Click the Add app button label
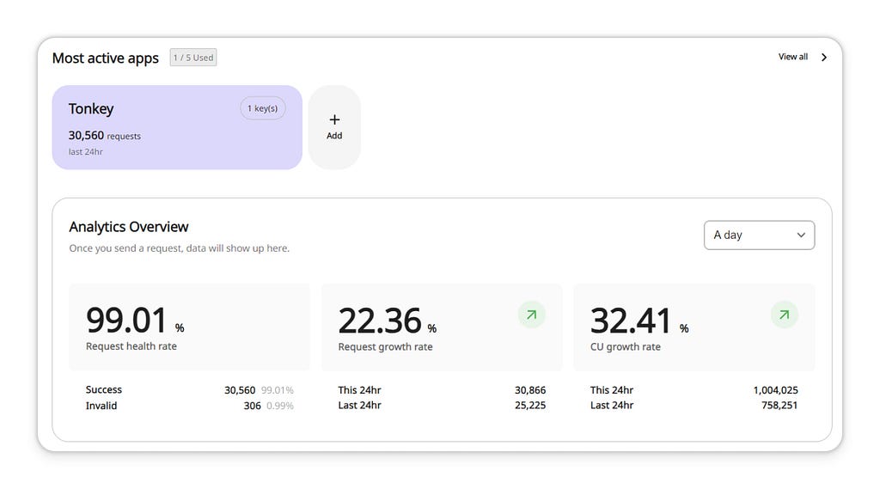Viewport: 880px width, 489px height. click(x=334, y=136)
